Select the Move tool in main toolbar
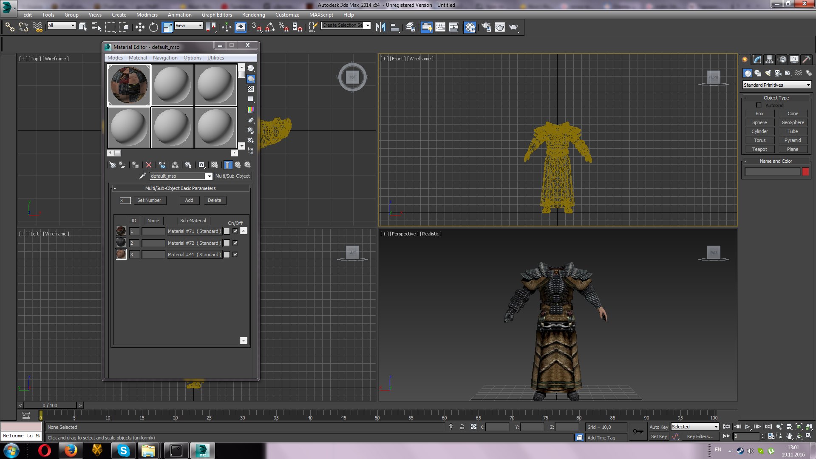Viewport: 816px width, 459px height. pyautogui.click(x=140, y=28)
